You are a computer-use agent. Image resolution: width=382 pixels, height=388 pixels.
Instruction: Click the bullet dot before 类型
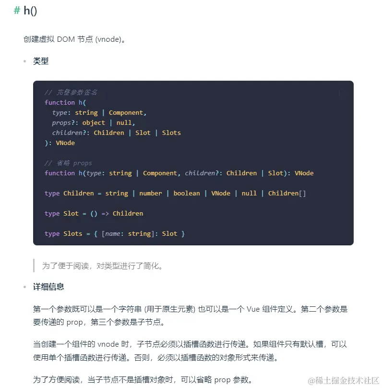pos(25,61)
